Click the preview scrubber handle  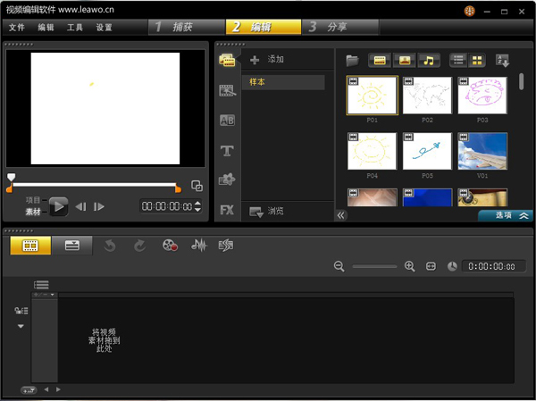(12, 177)
